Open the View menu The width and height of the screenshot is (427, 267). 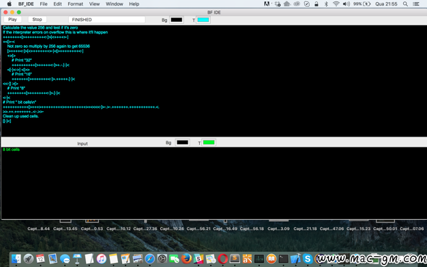click(94, 4)
